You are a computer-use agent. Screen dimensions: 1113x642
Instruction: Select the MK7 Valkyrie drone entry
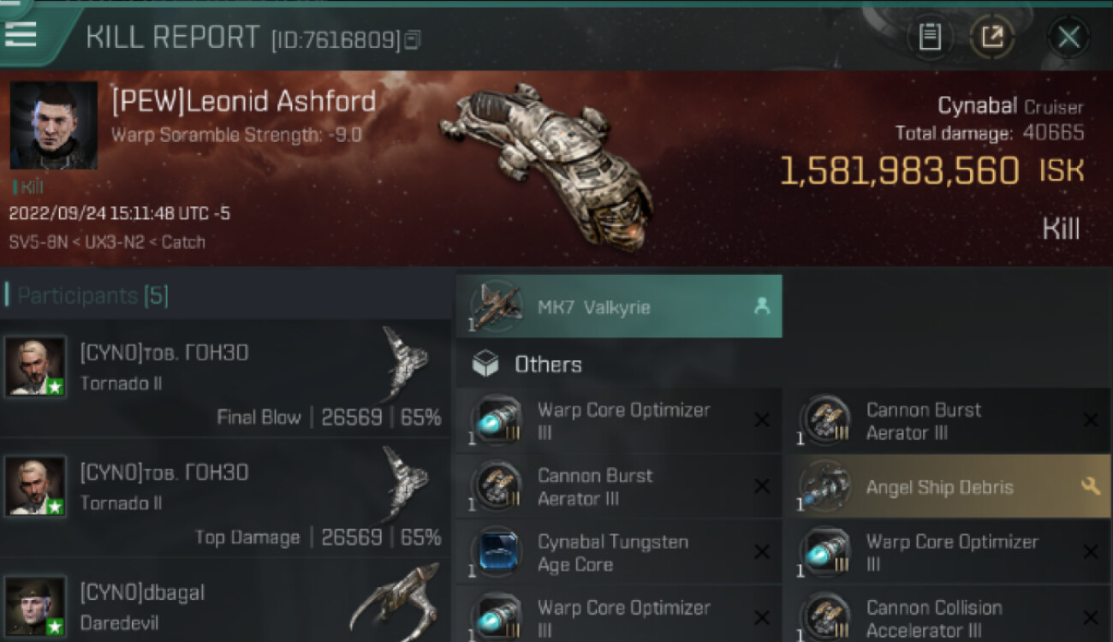pyautogui.click(x=619, y=306)
